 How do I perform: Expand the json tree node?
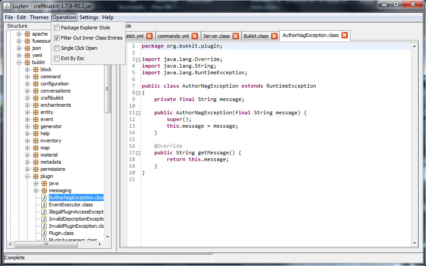[x=19, y=48]
